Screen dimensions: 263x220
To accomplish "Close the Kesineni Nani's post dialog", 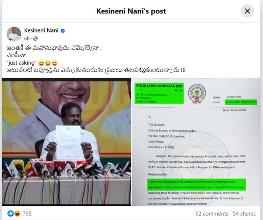I will point(248,11).
